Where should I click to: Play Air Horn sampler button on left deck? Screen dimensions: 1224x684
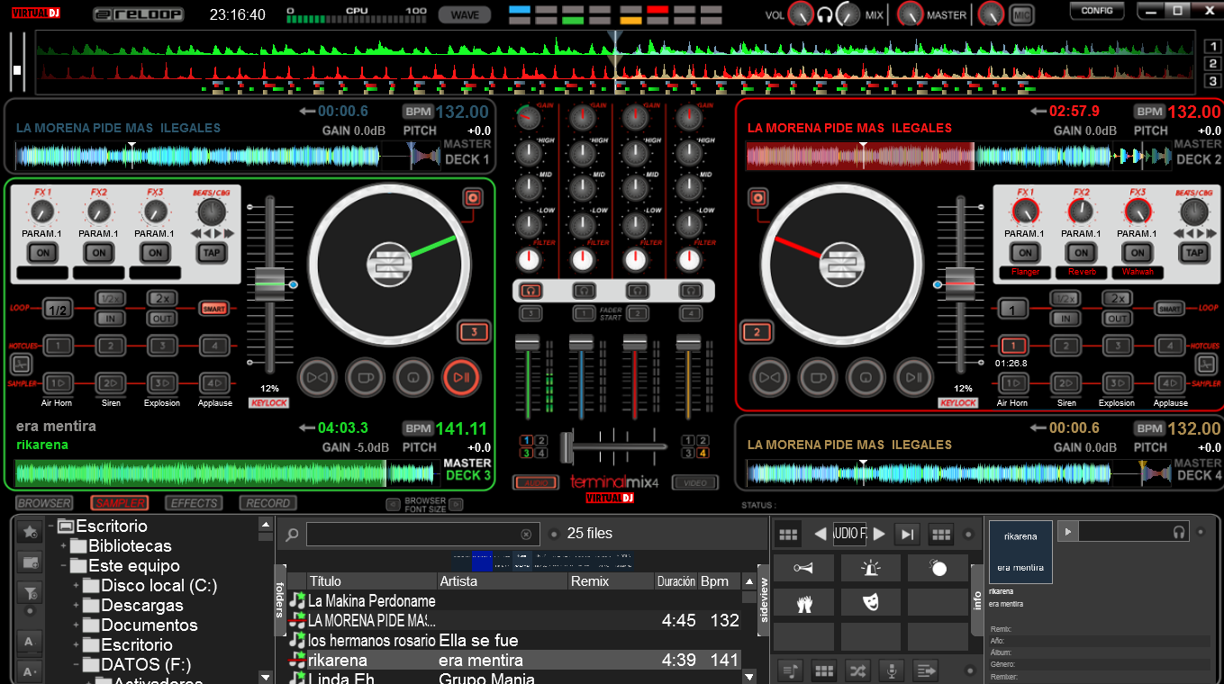[58, 382]
